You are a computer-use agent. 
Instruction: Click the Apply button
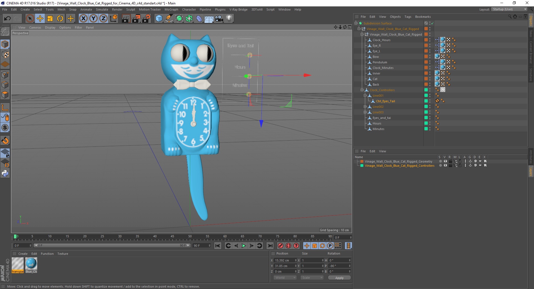pos(339,278)
